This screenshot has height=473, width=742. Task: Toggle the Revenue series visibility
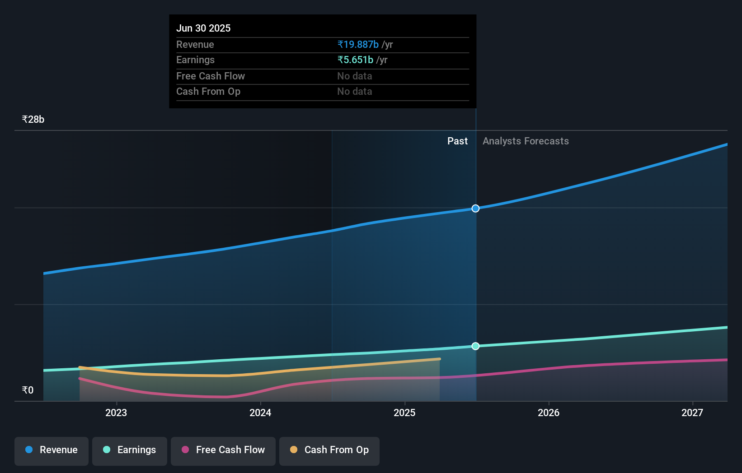point(51,450)
